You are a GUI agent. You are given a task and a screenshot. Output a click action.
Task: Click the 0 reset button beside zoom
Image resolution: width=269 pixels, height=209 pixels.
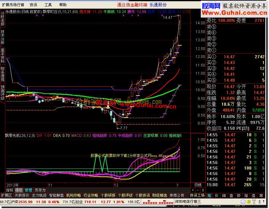pyautogui.click(x=203, y=190)
